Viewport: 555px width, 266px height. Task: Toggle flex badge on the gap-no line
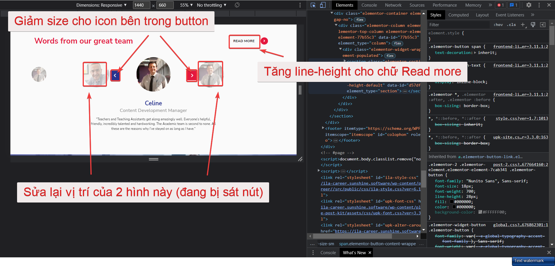coord(360,20)
